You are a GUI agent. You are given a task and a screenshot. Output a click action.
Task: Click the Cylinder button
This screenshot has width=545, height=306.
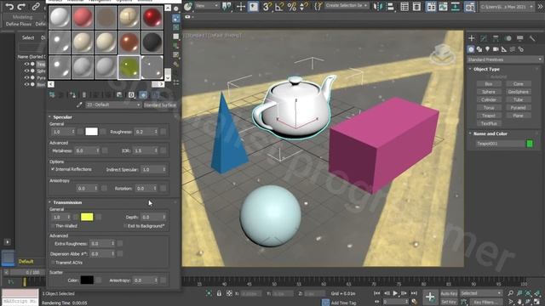click(488, 100)
